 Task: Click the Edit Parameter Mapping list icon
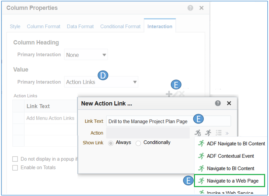pyautogui.click(x=219, y=133)
